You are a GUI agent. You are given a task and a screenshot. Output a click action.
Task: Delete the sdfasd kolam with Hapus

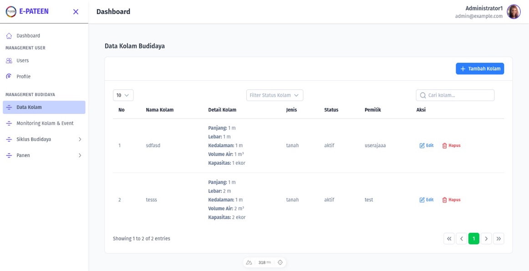click(x=451, y=146)
